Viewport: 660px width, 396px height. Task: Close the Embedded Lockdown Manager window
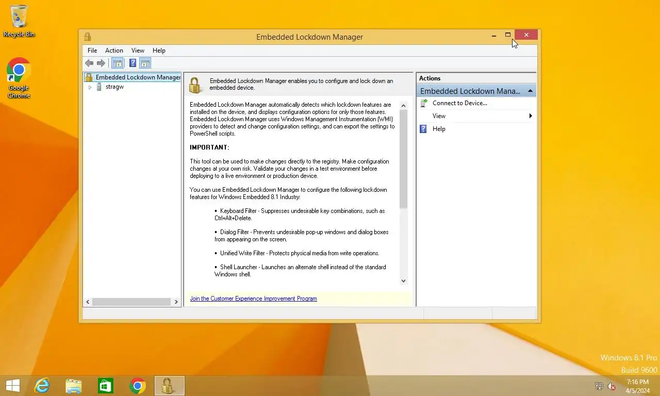[x=526, y=35]
